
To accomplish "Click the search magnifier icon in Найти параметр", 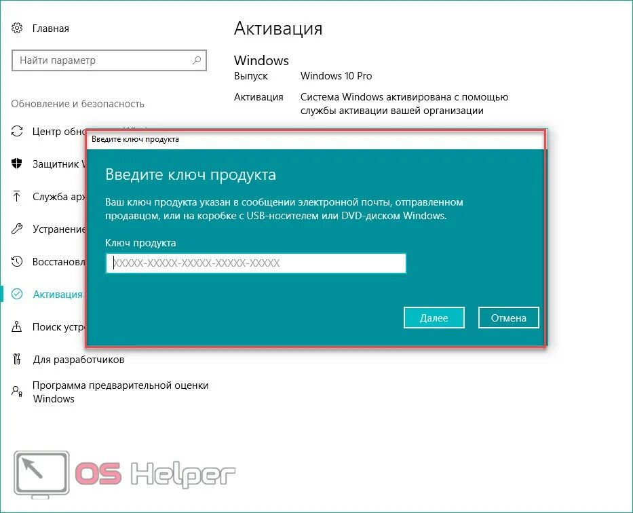I will point(197,60).
